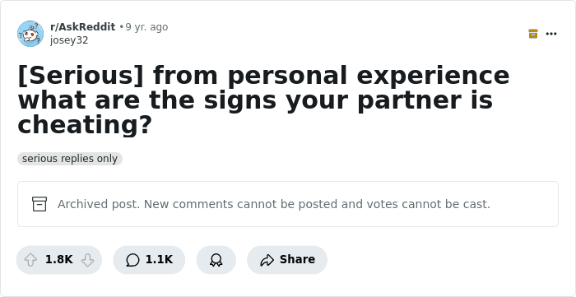576x297 pixels.
Task: Downvote the post with the down arrow
Action: coord(87,260)
